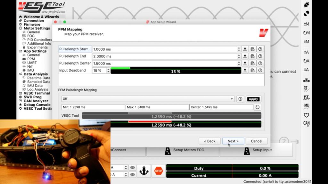Click Write Motor Configuration icon (↓M)
The width and height of the screenshot is (328, 184).
(307, 41)
